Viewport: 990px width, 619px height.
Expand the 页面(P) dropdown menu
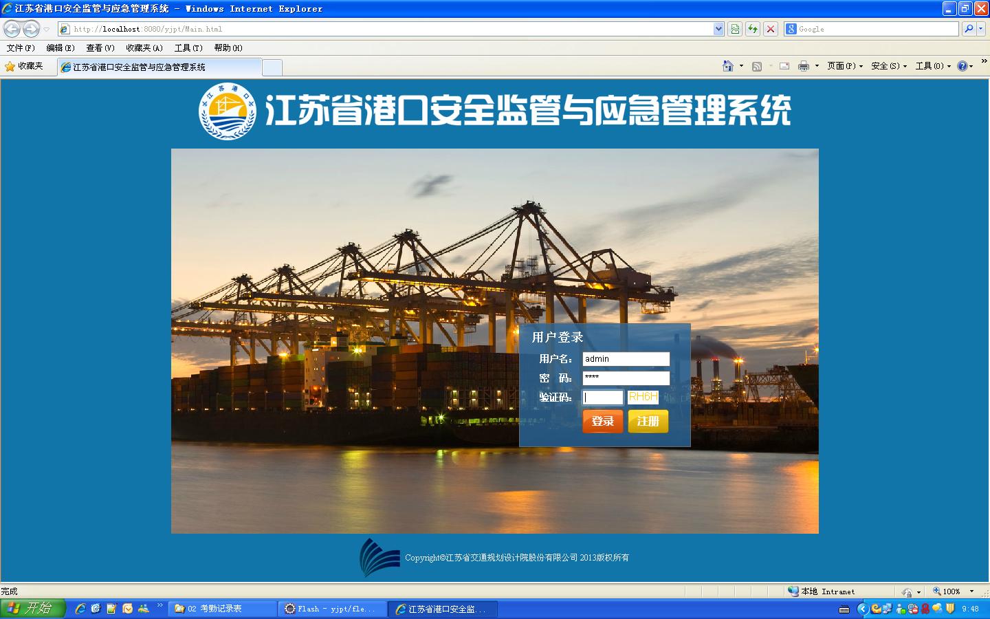844,66
